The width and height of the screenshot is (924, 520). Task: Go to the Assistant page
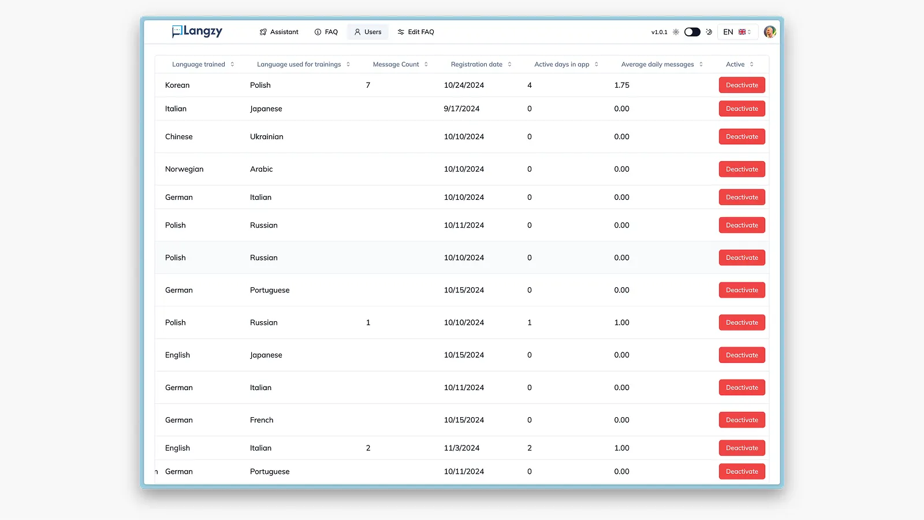coord(279,32)
